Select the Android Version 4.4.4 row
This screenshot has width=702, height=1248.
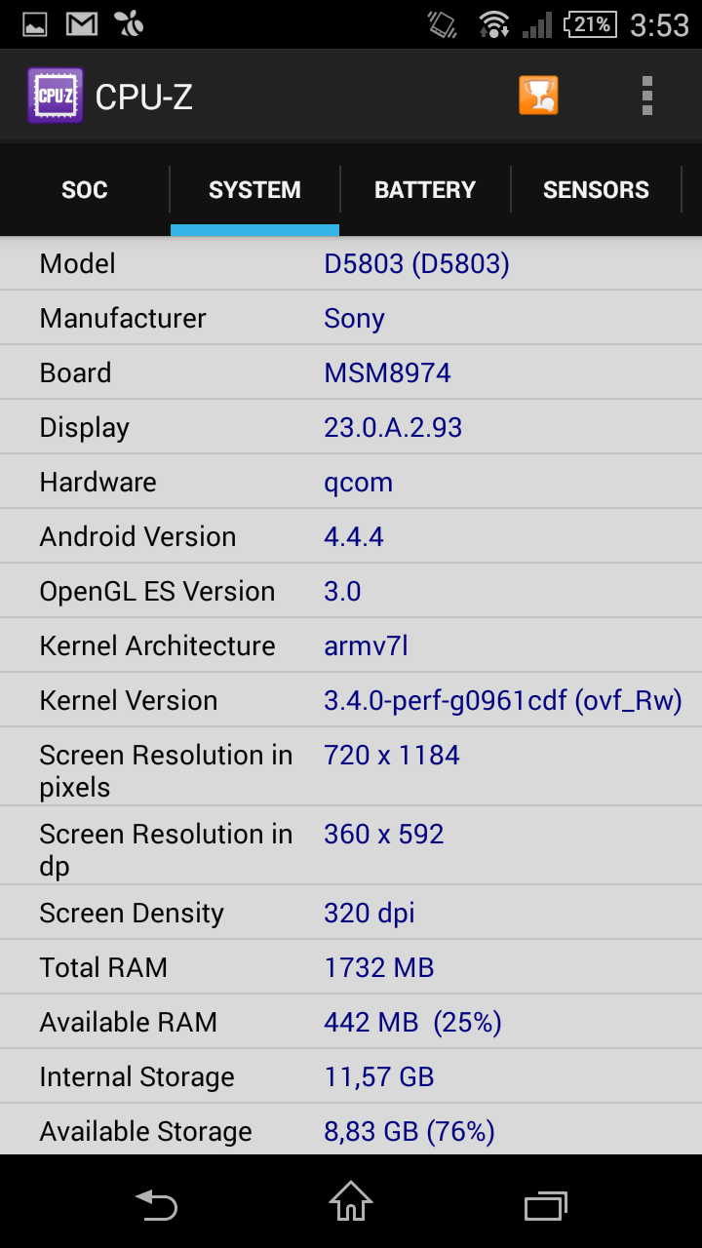[351, 536]
